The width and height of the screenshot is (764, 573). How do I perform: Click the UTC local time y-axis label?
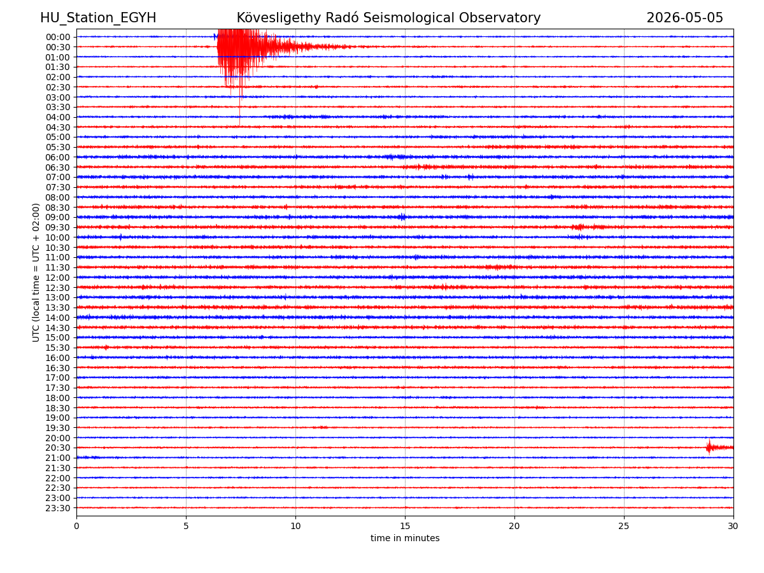click(x=36, y=272)
